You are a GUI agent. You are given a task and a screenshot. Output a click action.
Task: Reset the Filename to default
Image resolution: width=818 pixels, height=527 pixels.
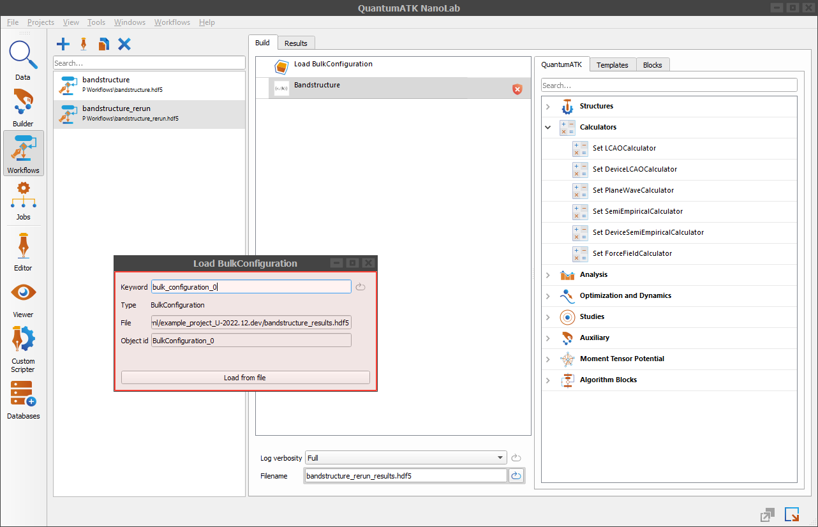[516, 475]
